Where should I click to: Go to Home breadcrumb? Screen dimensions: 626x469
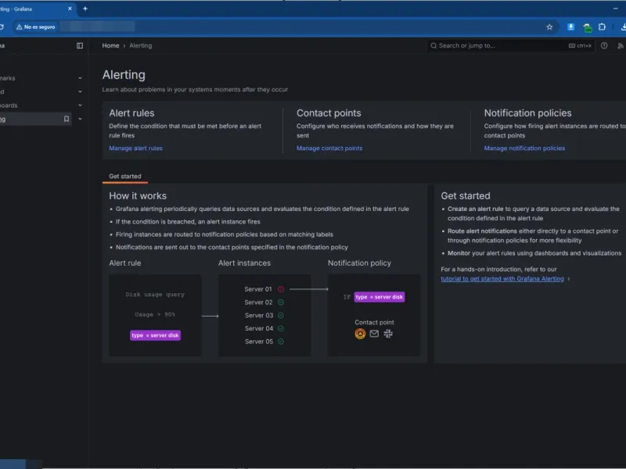[x=110, y=45]
